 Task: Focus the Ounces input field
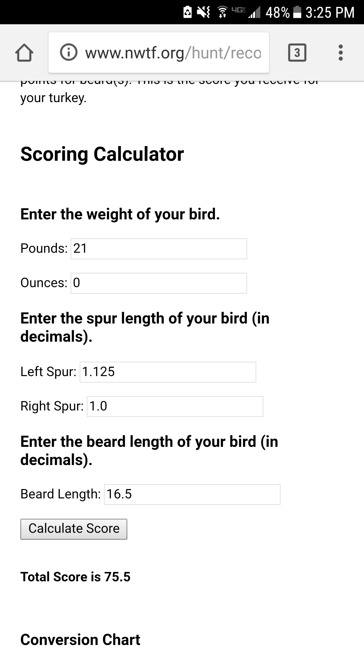[x=159, y=283]
